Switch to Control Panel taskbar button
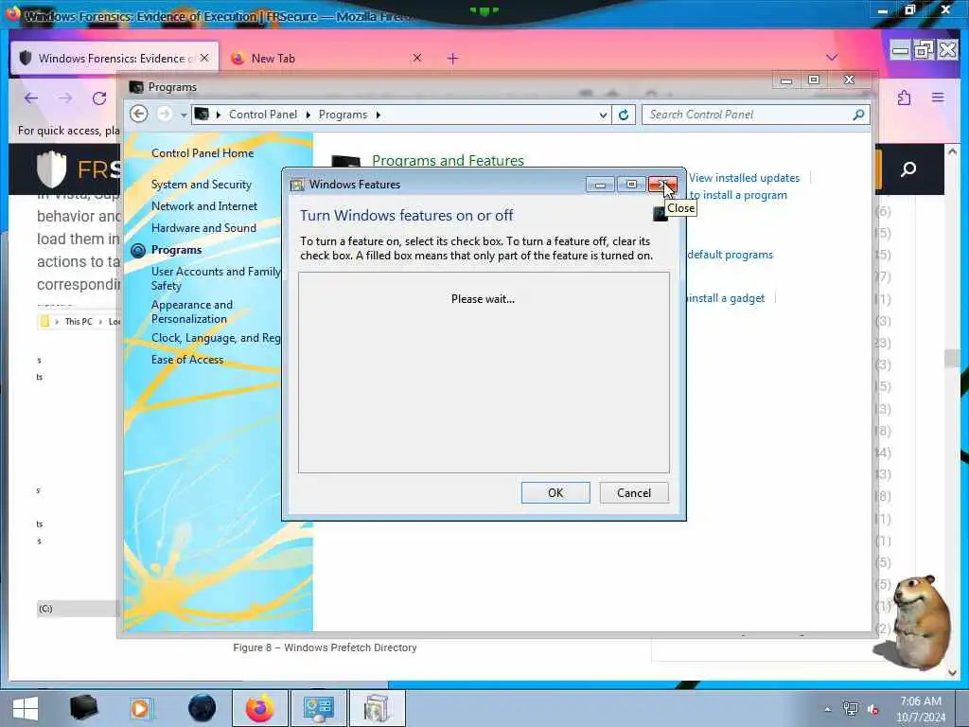 pos(319,708)
